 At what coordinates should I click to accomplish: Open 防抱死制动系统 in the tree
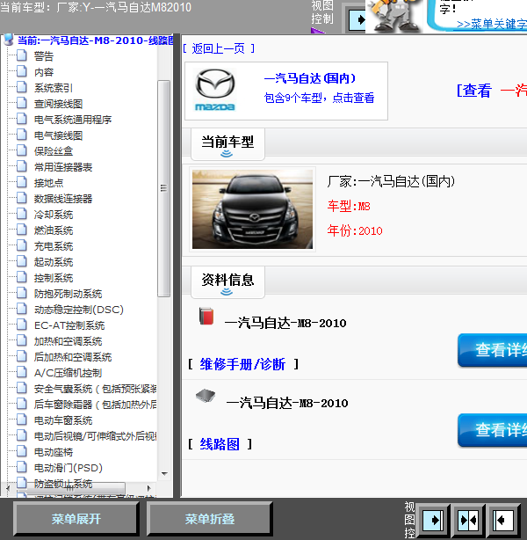coord(68,294)
